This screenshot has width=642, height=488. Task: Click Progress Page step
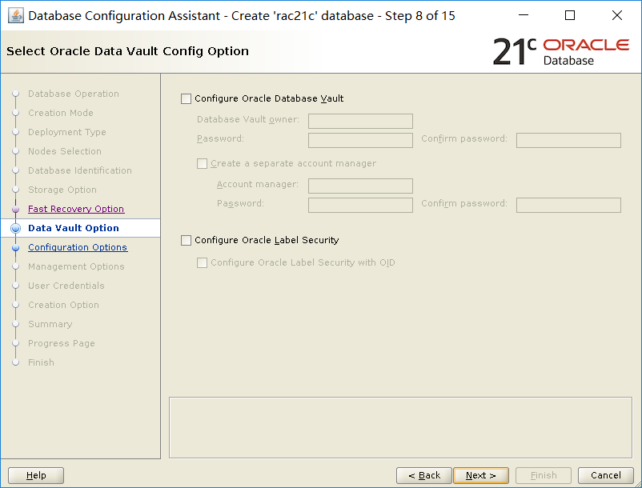point(62,344)
